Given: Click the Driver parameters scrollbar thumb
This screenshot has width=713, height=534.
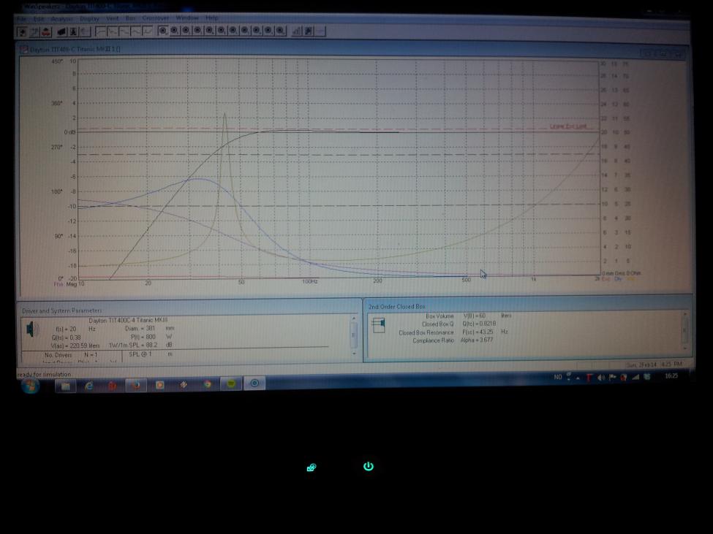Looking at the screenshot, I should 354,335.
